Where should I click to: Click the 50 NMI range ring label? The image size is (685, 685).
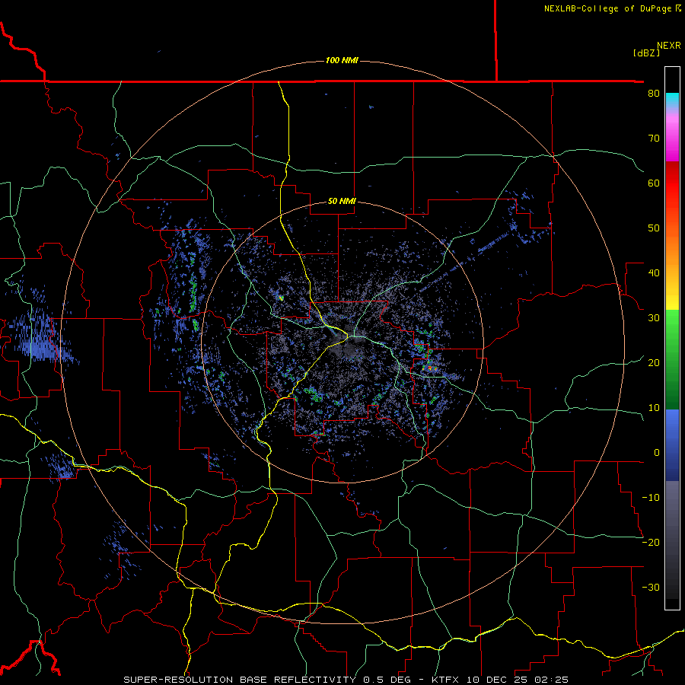click(342, 202)
